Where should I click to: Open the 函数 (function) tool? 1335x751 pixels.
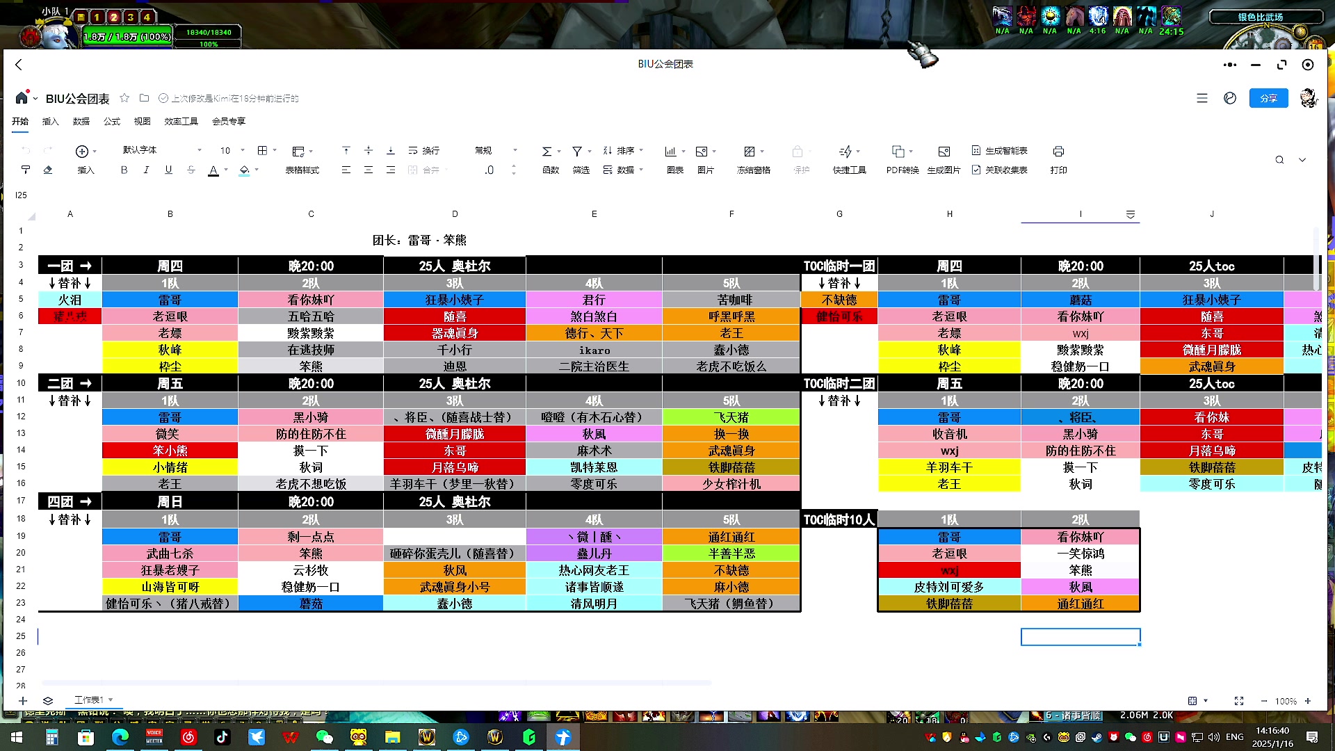[549, 160]
